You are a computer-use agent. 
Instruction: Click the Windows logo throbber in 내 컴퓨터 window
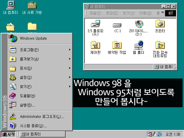coord(170,13)
